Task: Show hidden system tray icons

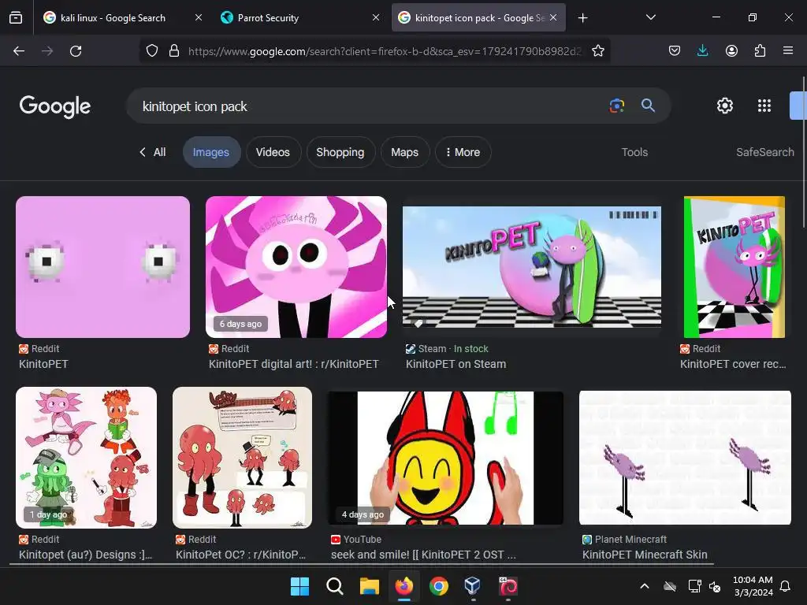Action: pos(644,586)
